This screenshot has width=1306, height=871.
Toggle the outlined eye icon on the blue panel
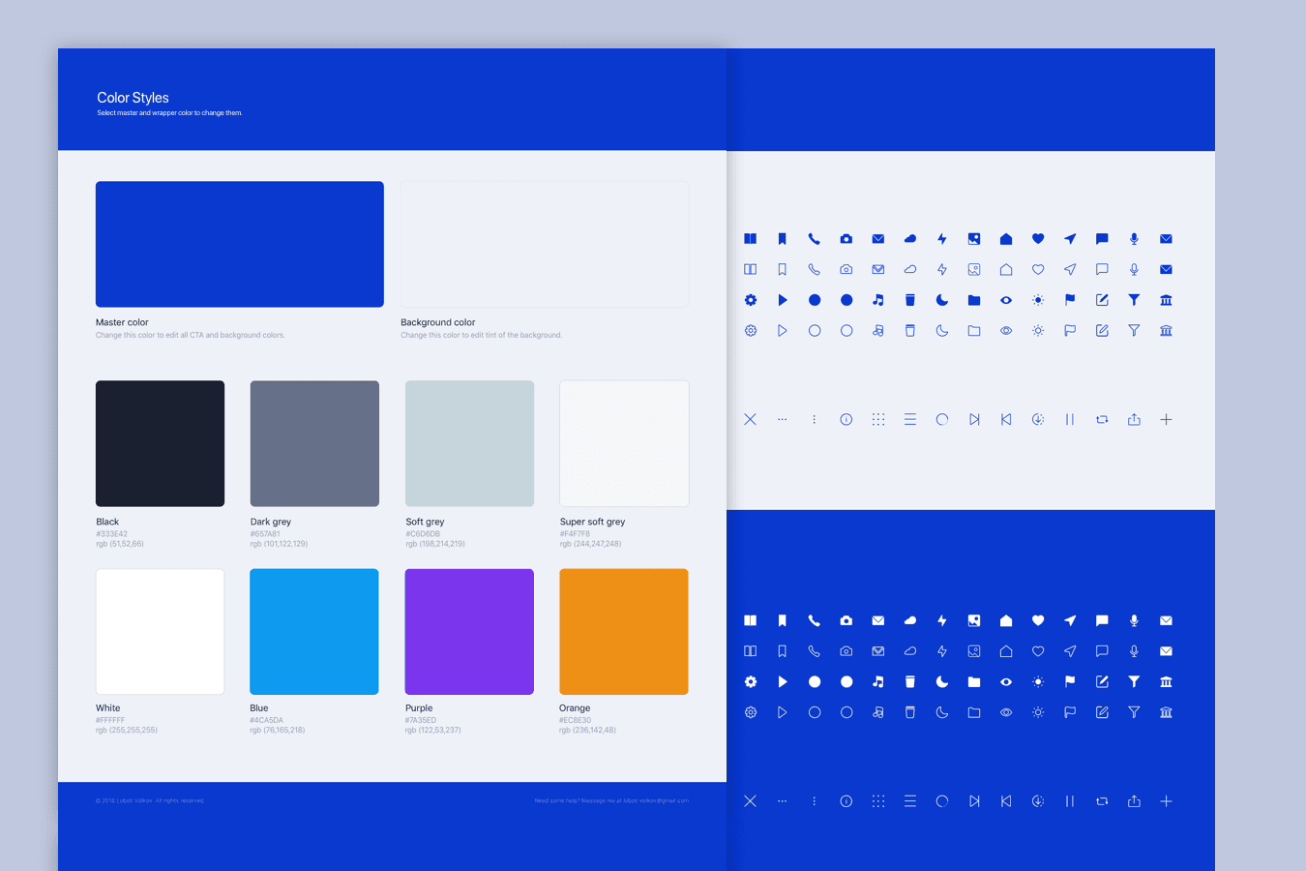coord(1006,712)
